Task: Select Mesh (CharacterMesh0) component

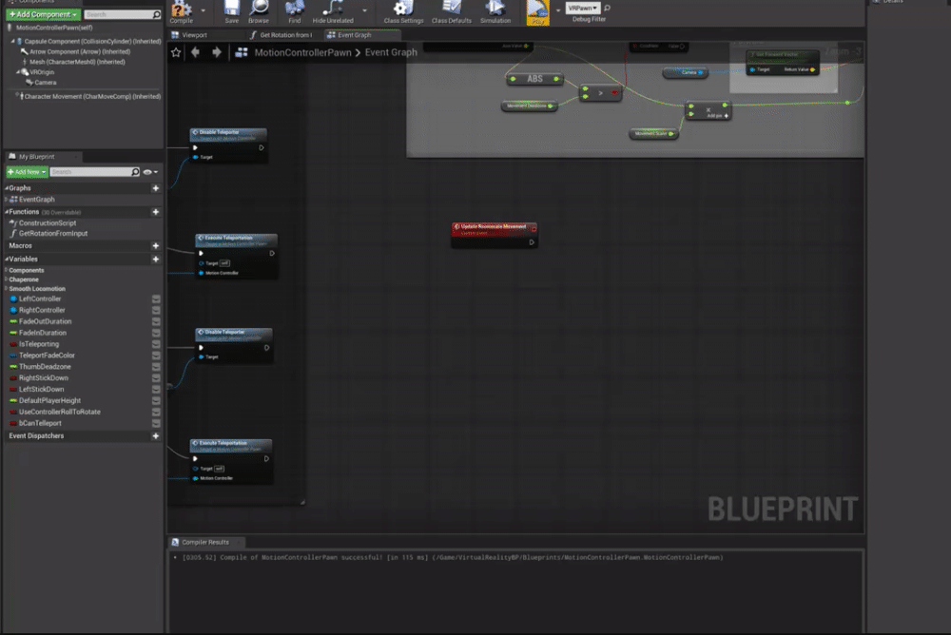Action: [77, 62]
